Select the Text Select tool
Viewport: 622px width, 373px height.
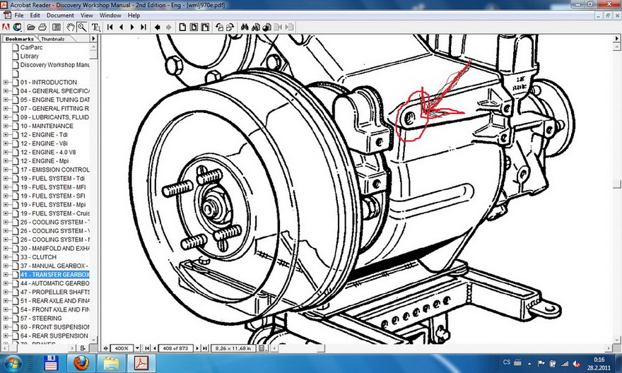point(95,28)
